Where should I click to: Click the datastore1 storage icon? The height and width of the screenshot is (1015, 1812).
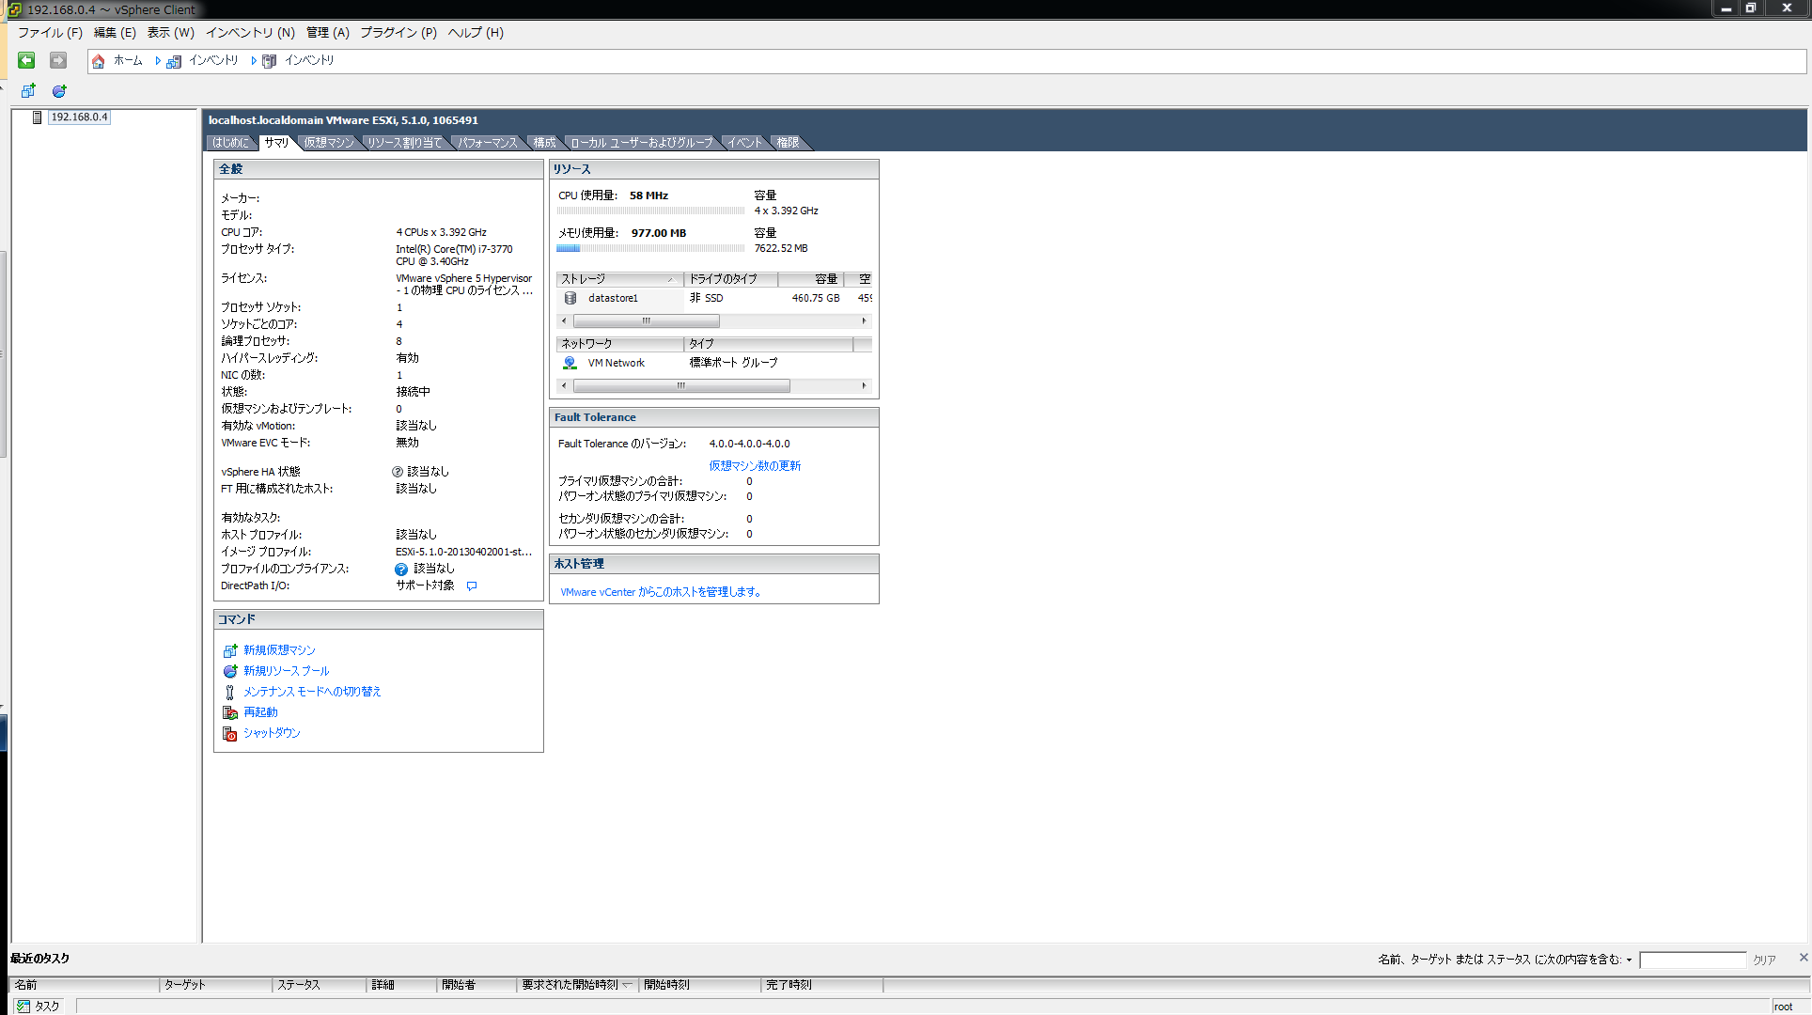pos(570,298)
